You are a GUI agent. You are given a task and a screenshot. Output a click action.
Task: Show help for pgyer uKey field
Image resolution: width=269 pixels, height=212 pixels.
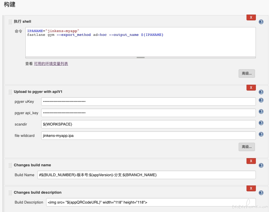tap(261, 100)
